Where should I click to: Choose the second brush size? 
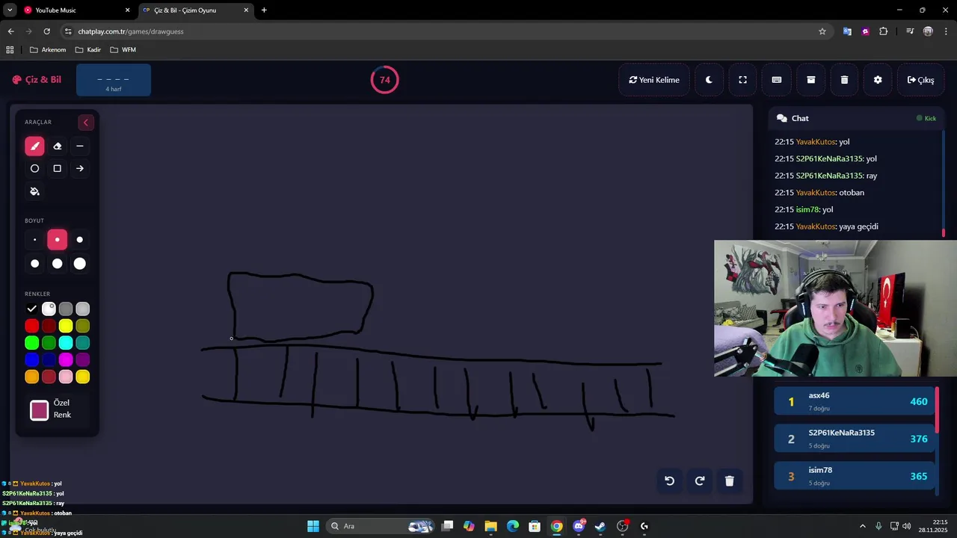coord(57,240)
